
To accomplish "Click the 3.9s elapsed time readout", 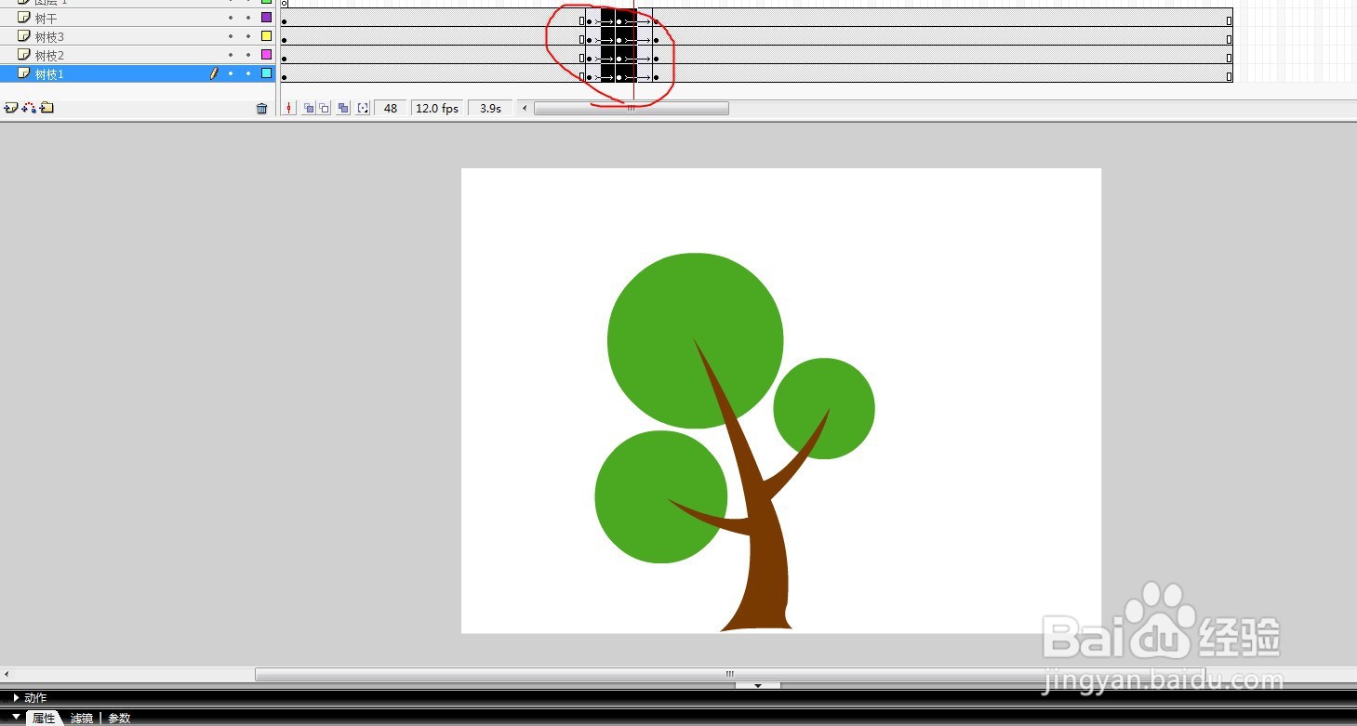I will [x=490, y=109].
